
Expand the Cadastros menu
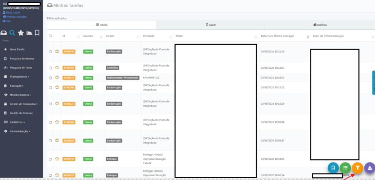tap(17, 122)
